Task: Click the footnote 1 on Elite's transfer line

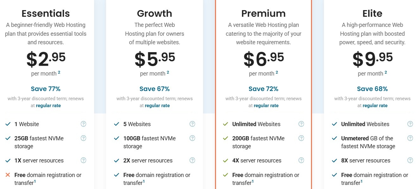Action: point(362,181)
